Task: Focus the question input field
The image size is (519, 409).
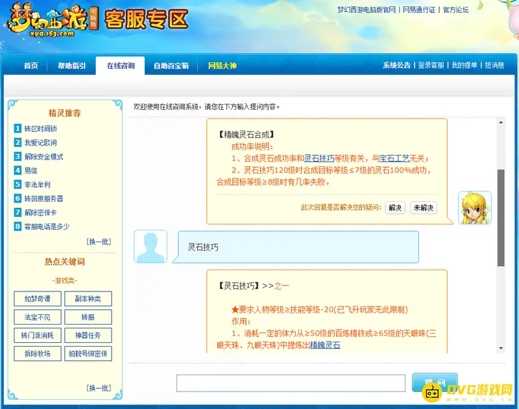Action: point(291,383)
